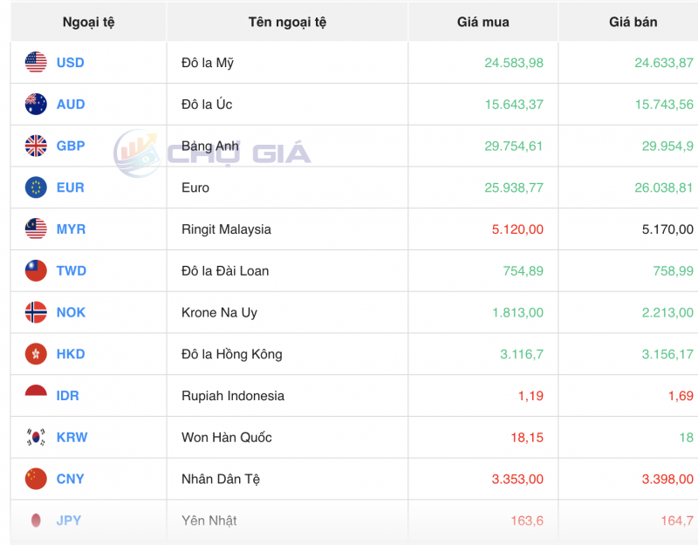Click the MYR Malaysian flag icon
Image resolution: width=698 pixels, height=545 pixels.
pos(35,229)
